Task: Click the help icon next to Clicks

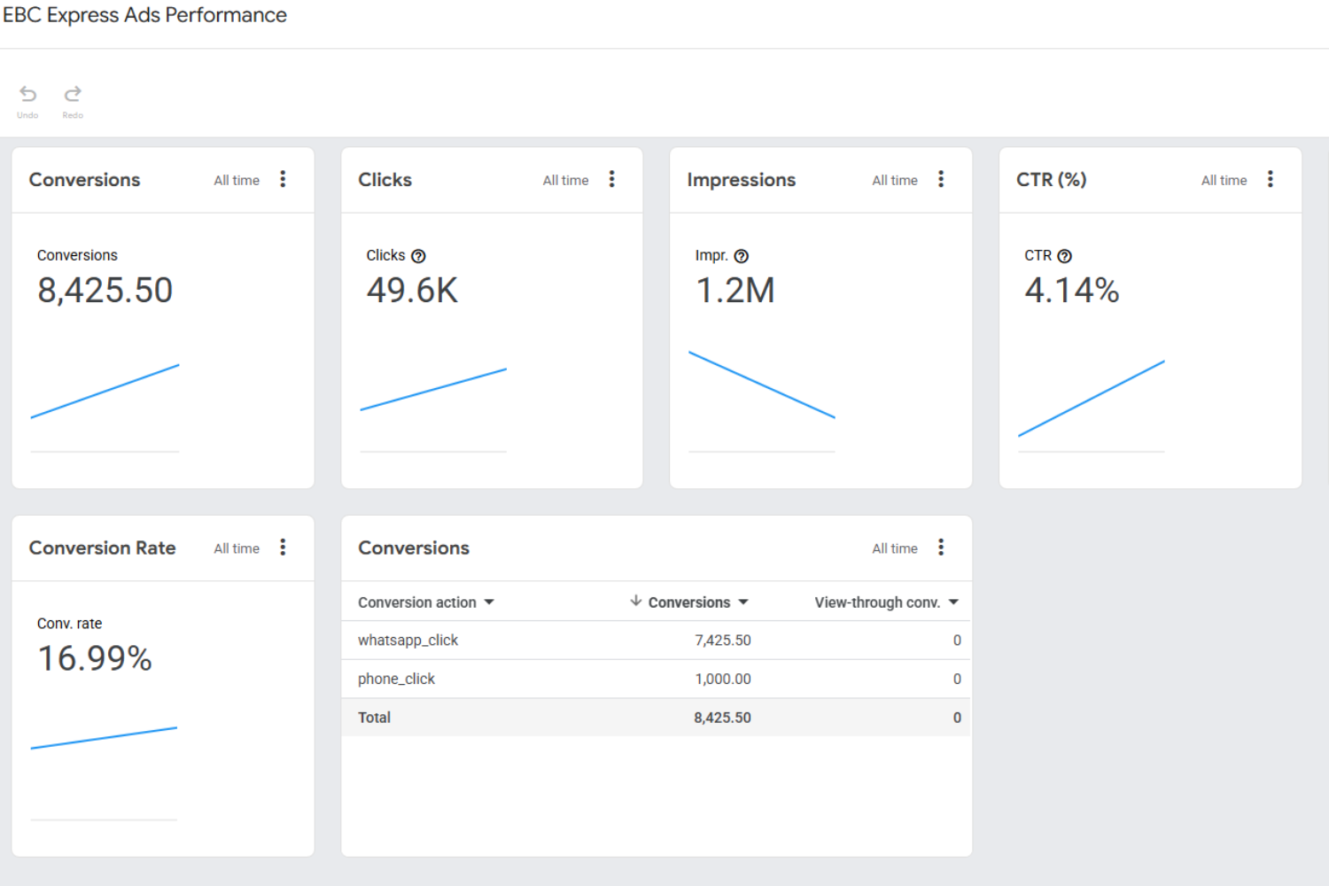Action: 419,256
